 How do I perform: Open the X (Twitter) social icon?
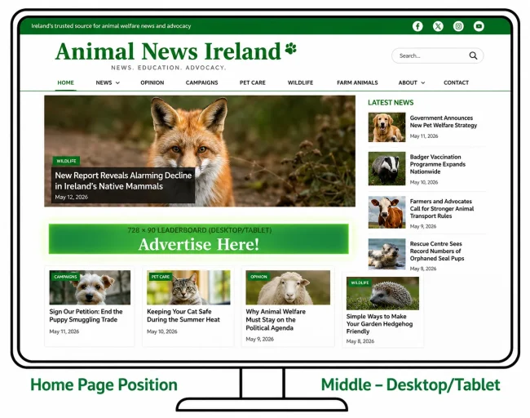438,26
